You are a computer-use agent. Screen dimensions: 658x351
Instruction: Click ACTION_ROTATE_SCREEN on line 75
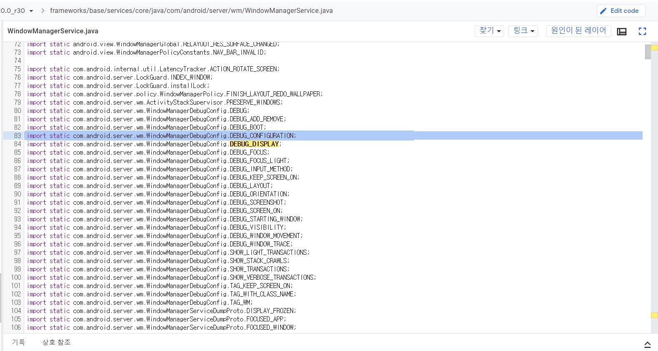click(x=244, y=69)
